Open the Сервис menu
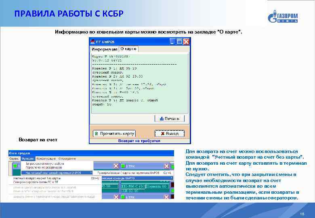 14,159
